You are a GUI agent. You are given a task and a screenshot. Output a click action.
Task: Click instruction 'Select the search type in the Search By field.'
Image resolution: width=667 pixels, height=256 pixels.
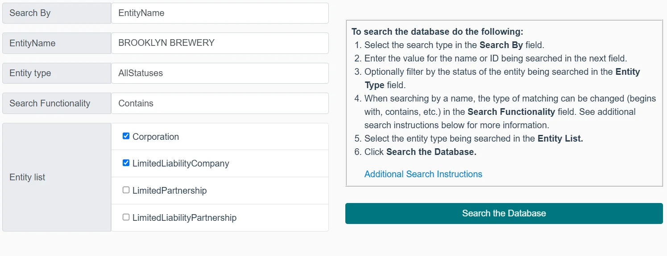click(x=454, y=45)
